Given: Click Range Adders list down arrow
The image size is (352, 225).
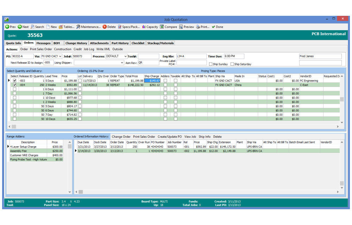Looking at the screenshot, I should (x=70, y=192).
